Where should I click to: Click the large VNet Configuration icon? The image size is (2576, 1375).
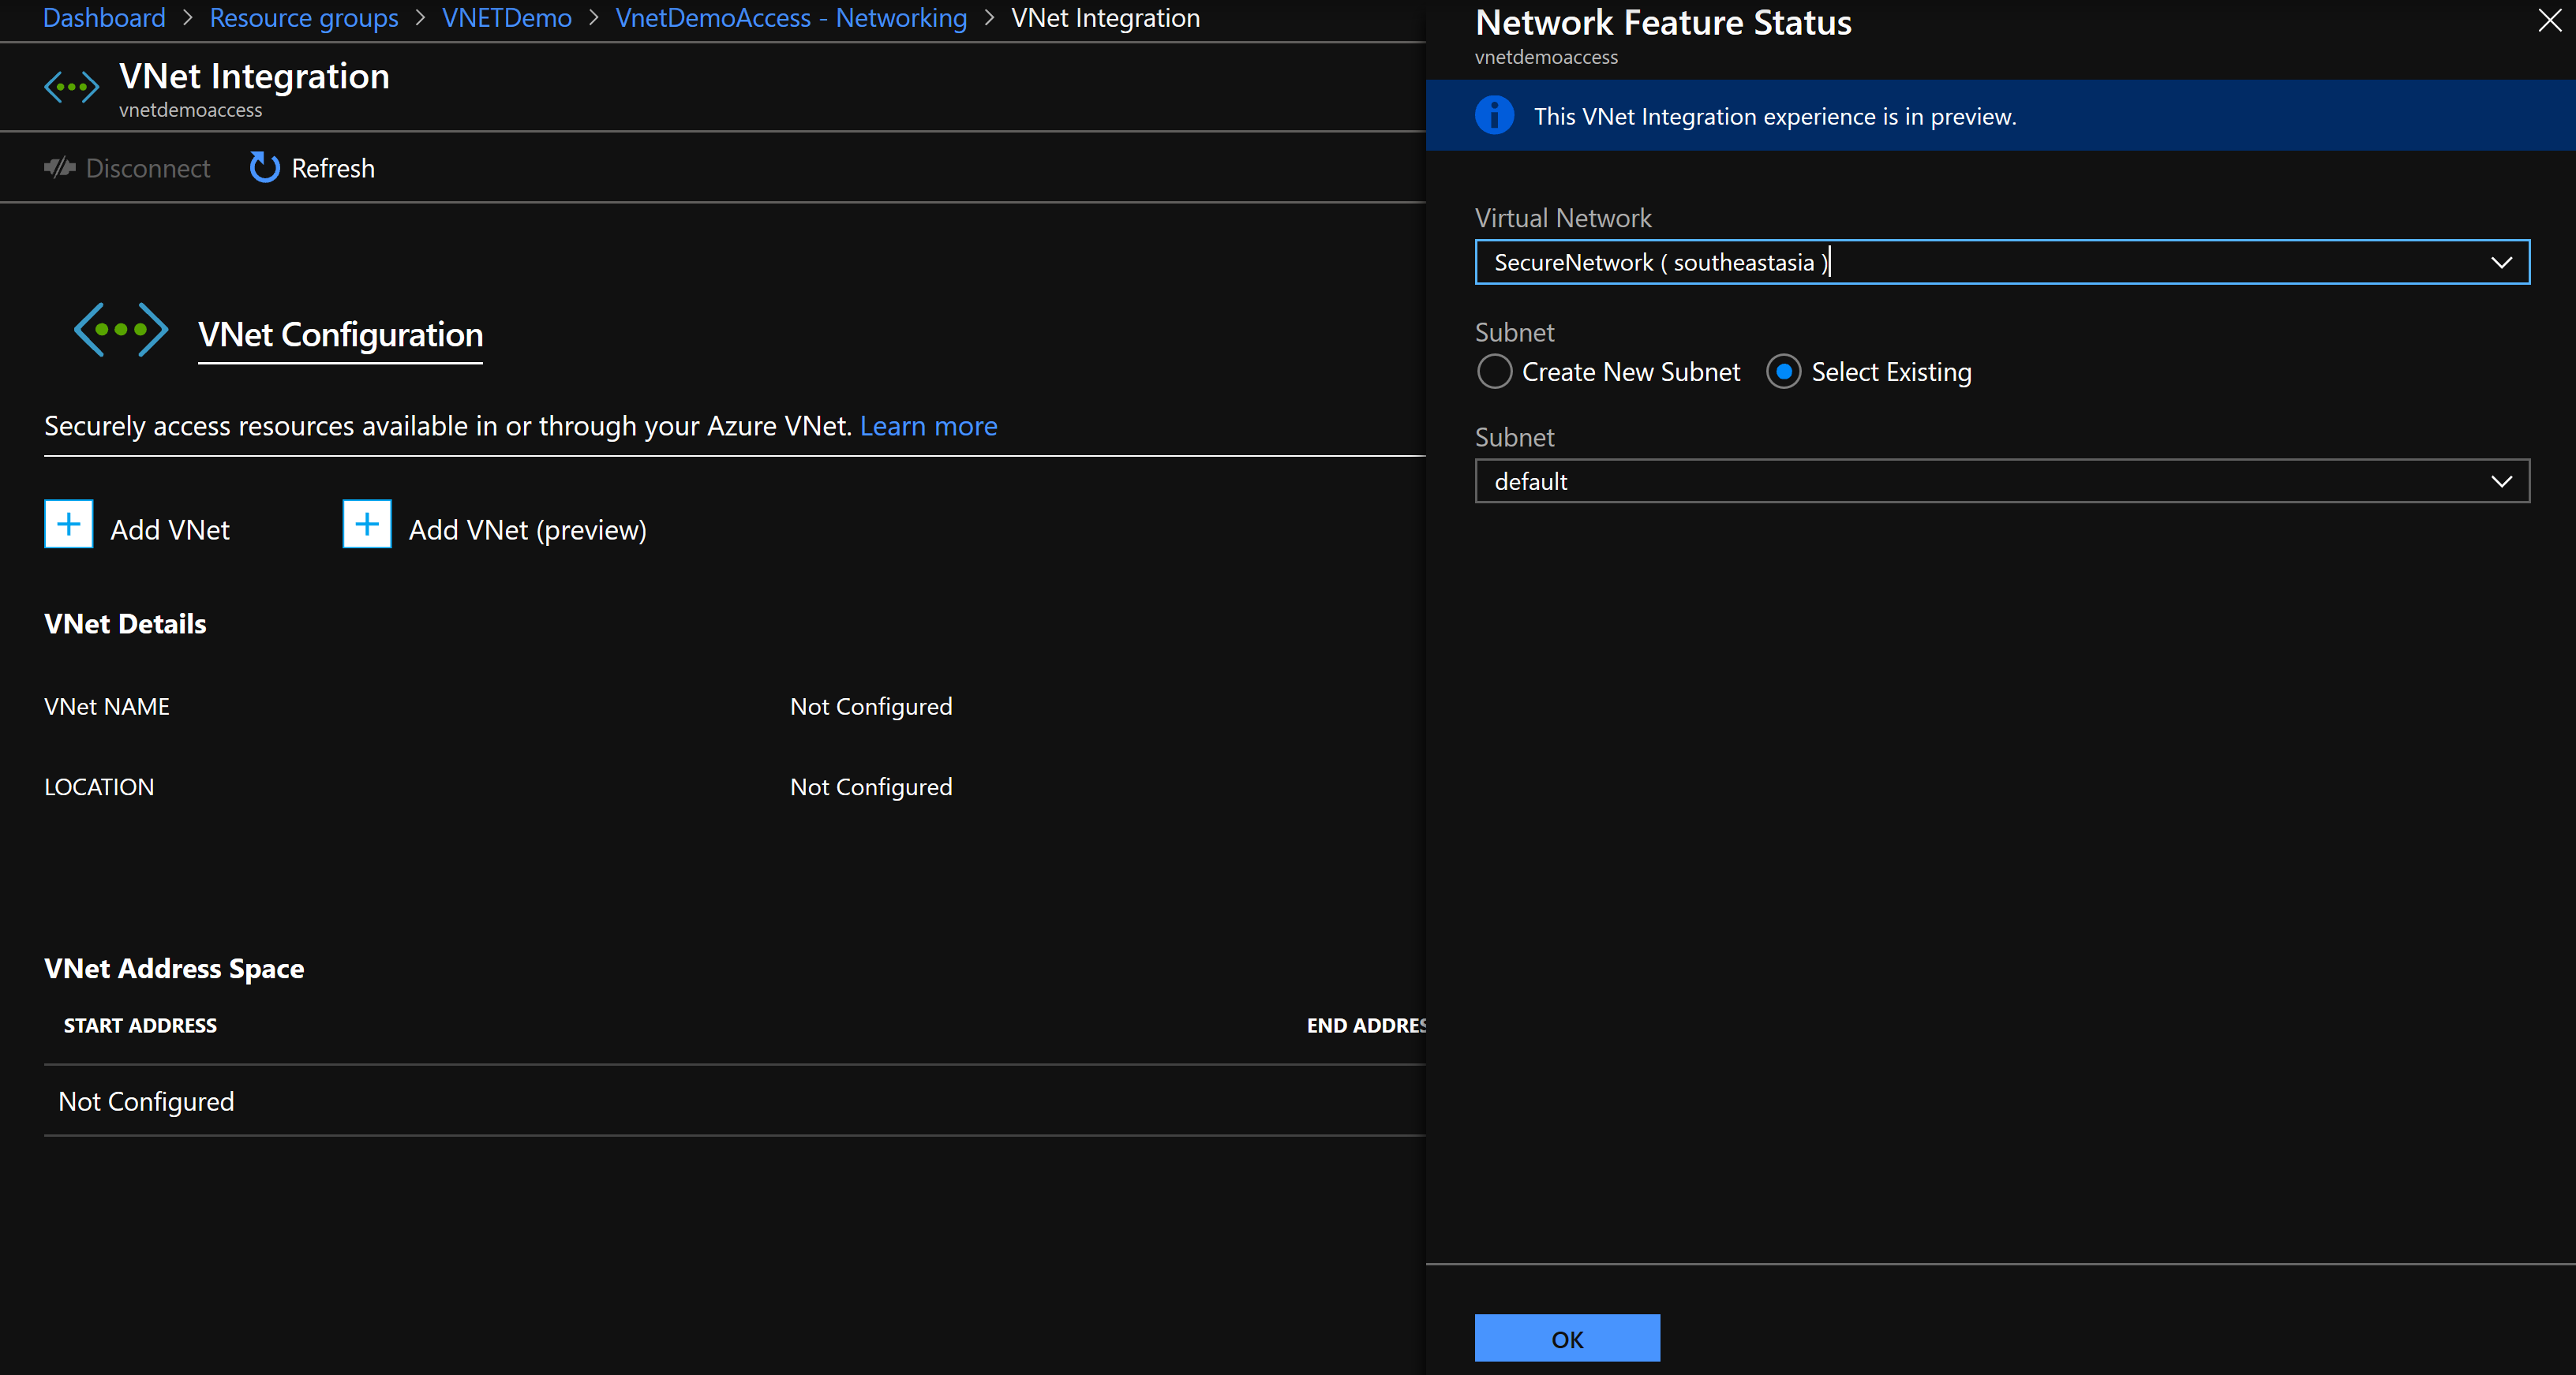coord(121,330)
